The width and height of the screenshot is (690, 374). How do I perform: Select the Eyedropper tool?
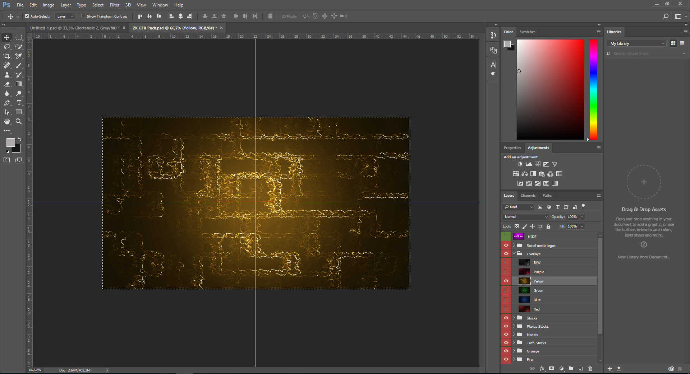[x=19, y=56]
